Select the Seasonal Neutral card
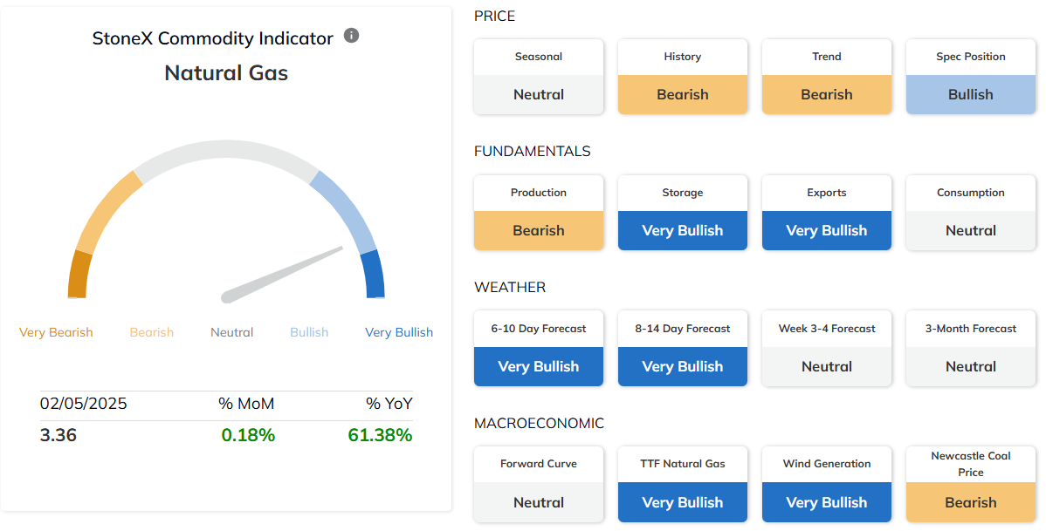 539,77
